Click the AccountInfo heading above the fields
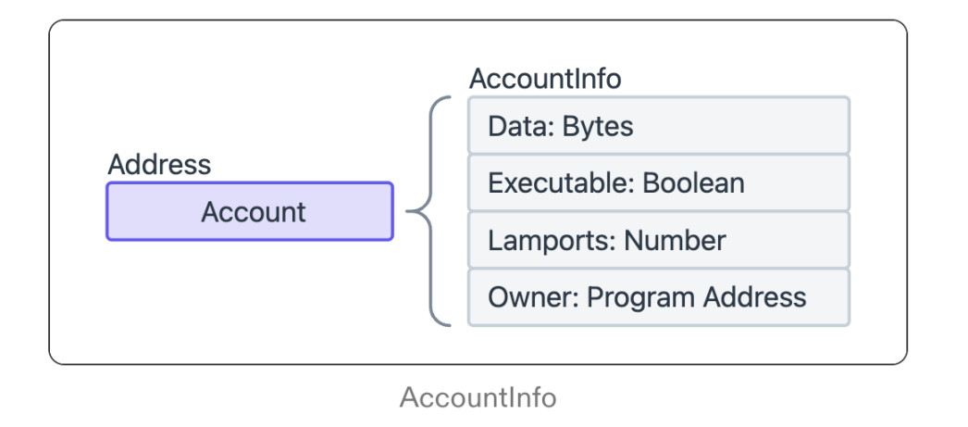Screen dimensions: 968x427 tap(545, 79)
